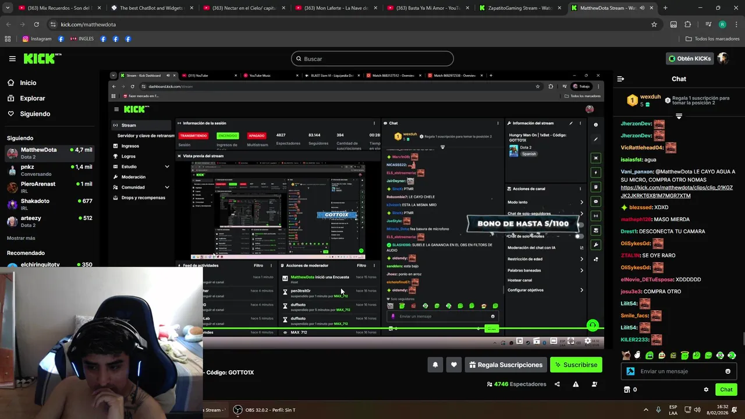Open Shakadoto channel in Siguiendo list
Image resolution: width=745 pixels, height=419 pixels.
tap(49, 204)
